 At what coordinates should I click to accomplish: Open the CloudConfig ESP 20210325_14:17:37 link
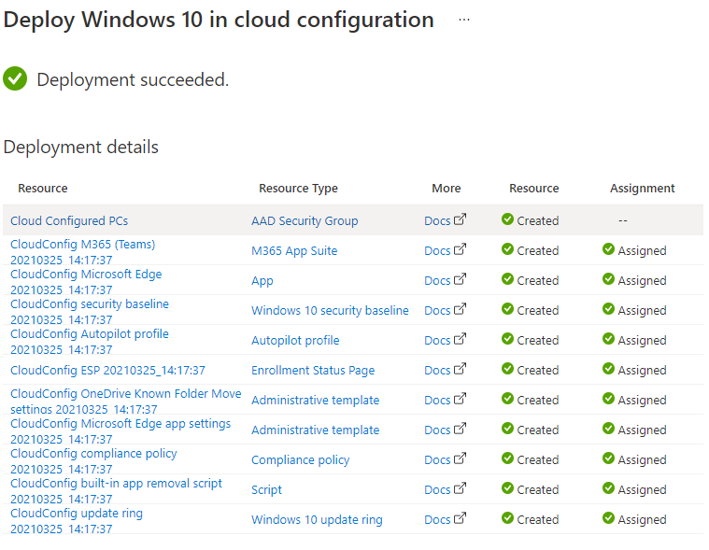click(107, 370)
